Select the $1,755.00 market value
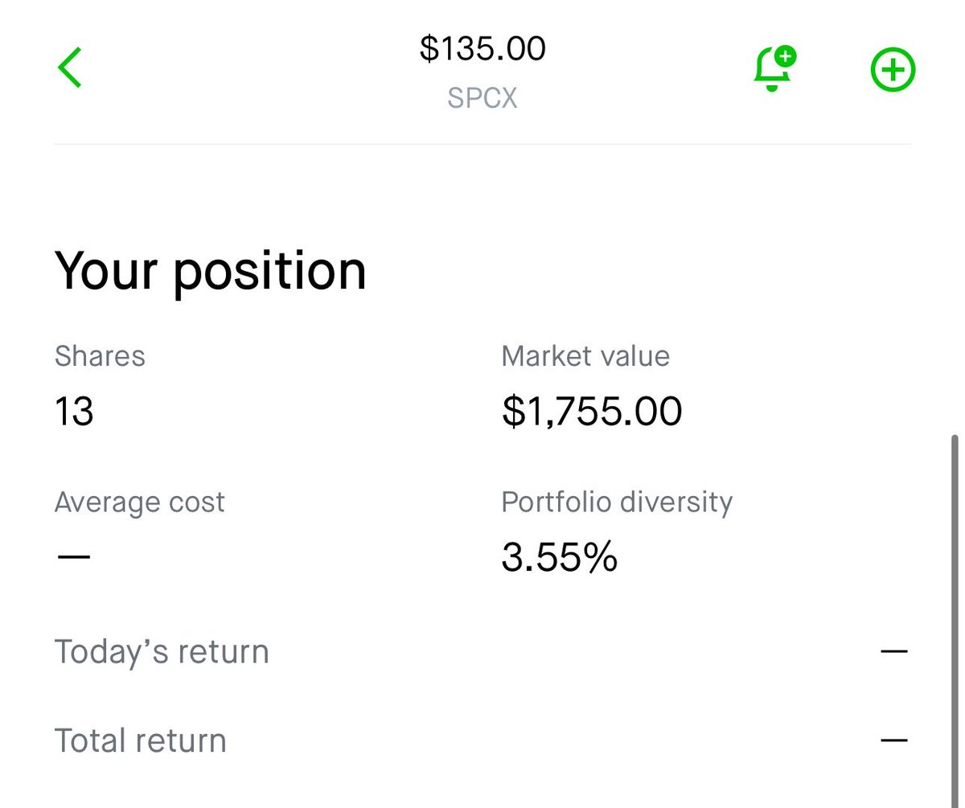 point(592,411)
